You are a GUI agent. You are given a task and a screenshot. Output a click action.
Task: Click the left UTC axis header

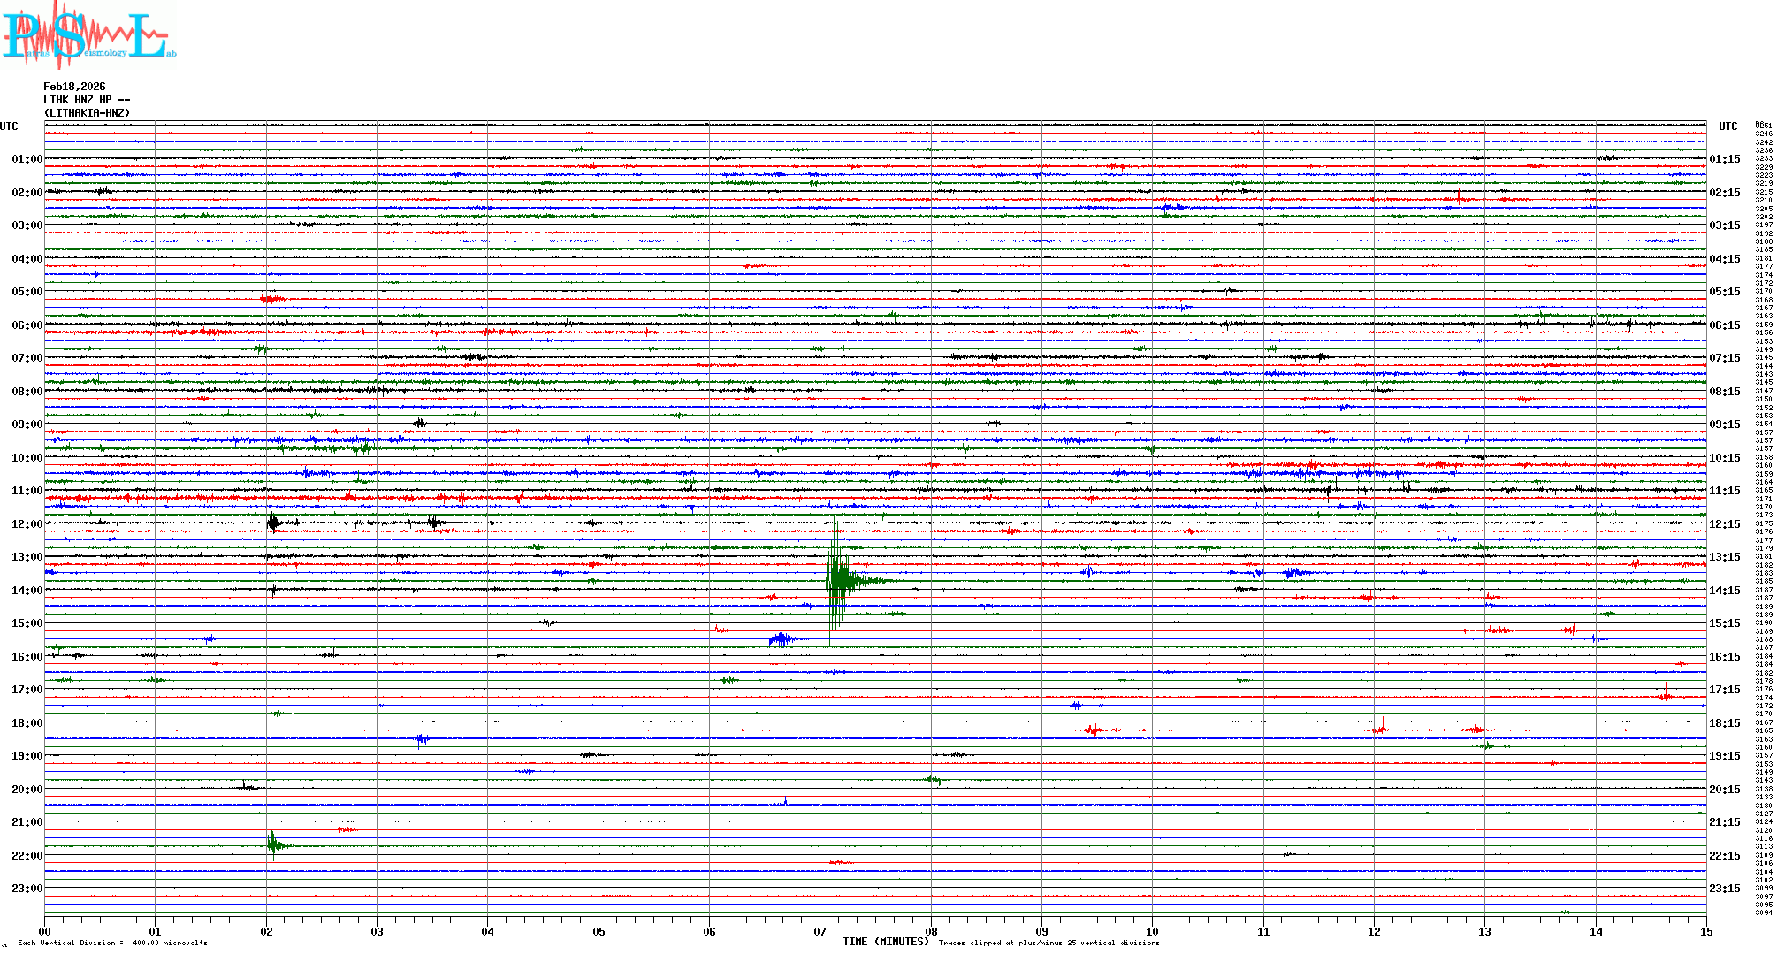pos(9,126)
